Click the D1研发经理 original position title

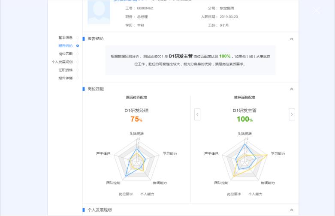(136, 111)
